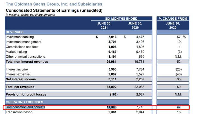Click the value 3,701 for Investment management
Image resolution: width=197 pixels, height=114 pixels.
click(112, 42)
